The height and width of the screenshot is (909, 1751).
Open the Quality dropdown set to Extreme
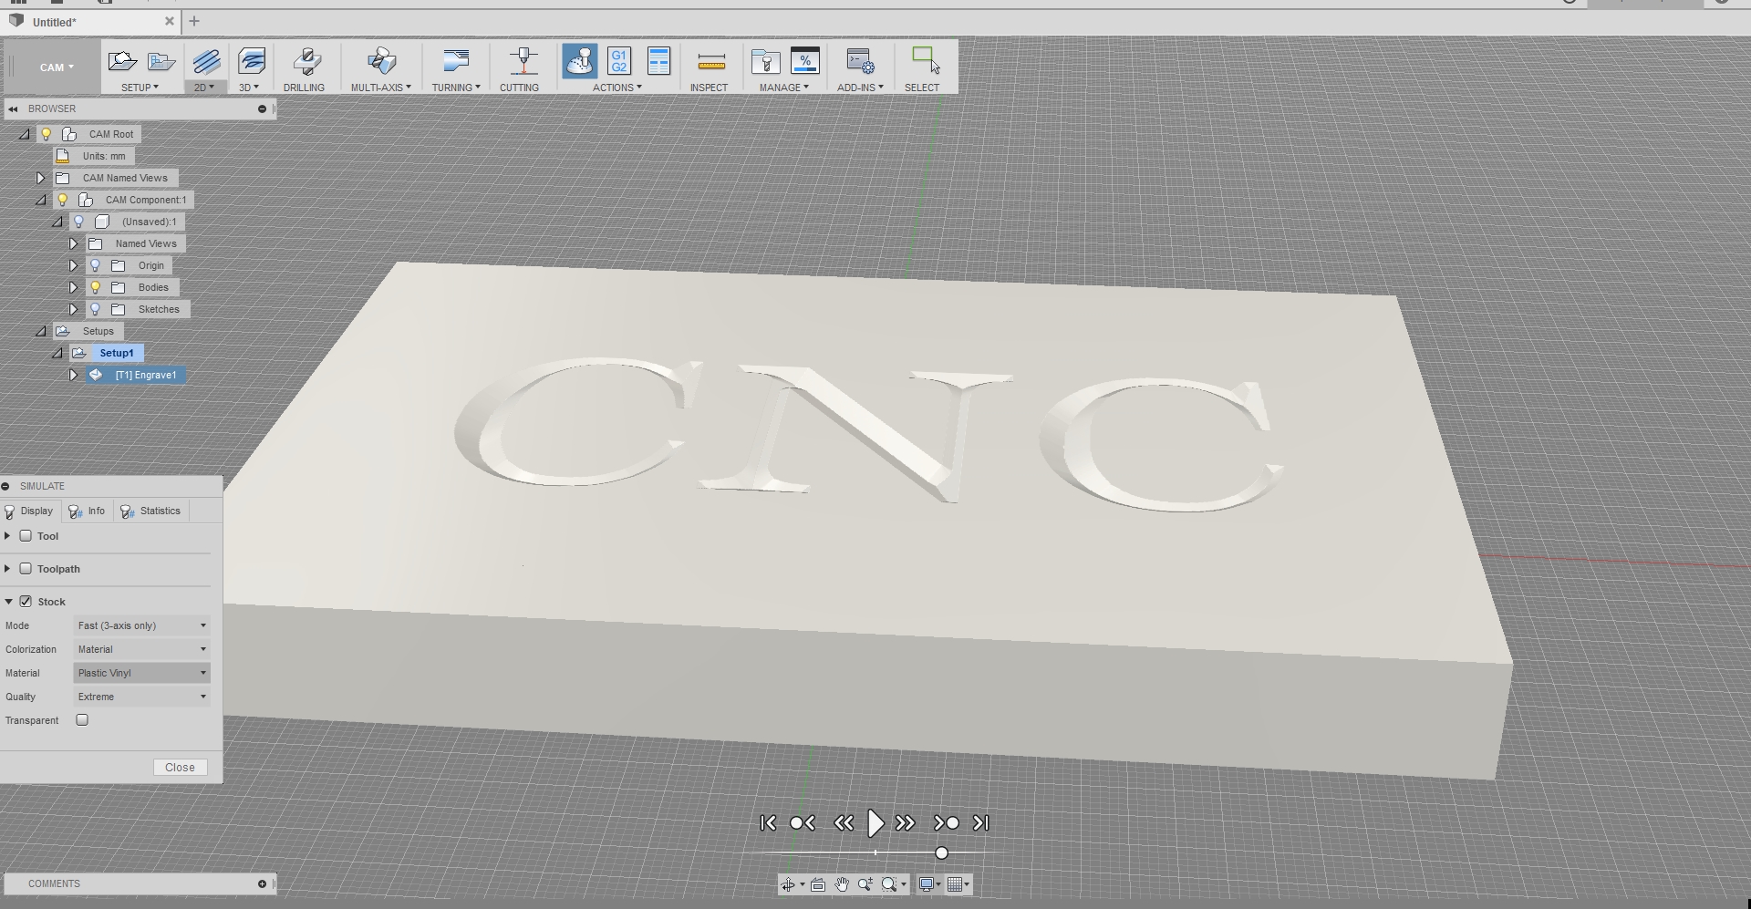141,697
